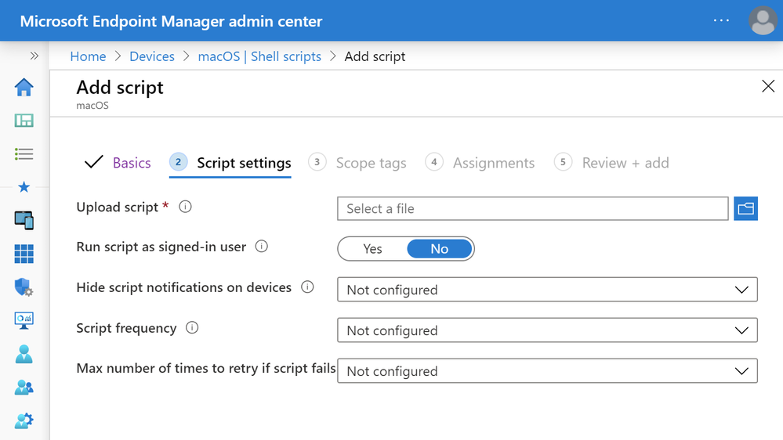This screenshot has height=440, width=783.
Task: Select the Script settings tab
Action: pos(230,163)
